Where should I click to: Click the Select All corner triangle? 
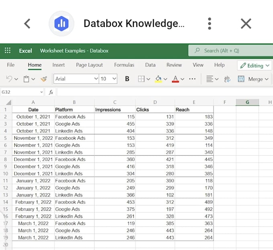point(8,102)
